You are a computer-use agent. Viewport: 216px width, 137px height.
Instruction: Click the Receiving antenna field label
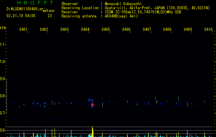tap(79, 16)
